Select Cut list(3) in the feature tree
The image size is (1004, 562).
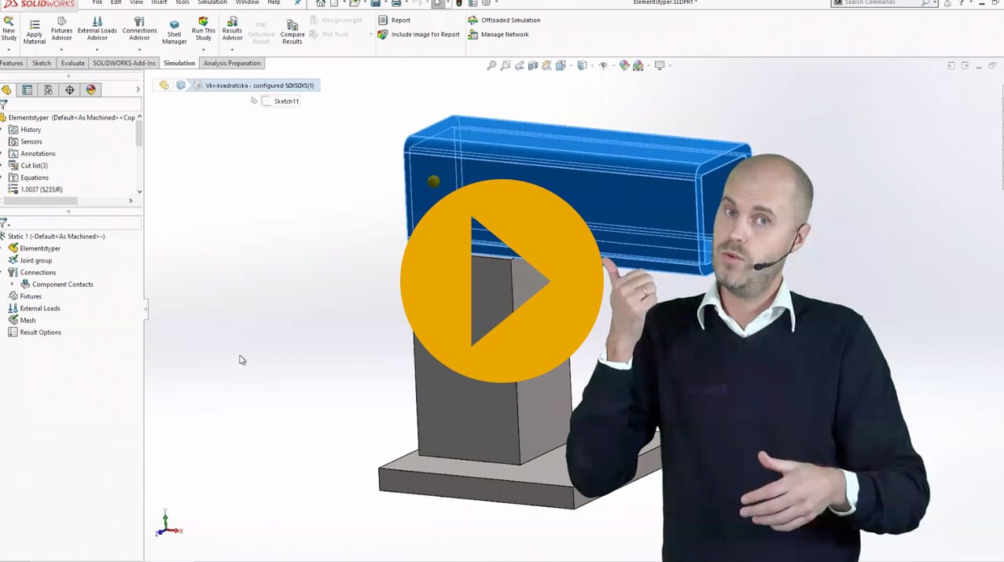click(x=34, y=166)
